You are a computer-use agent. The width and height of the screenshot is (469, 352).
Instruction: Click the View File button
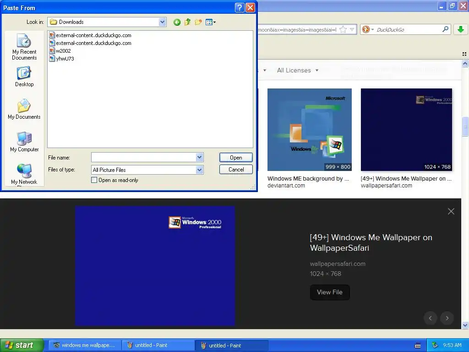tap(330, 292)
